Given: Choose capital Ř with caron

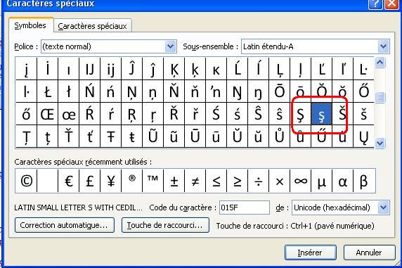Looking at the screenshot, I should coord(174,114).
